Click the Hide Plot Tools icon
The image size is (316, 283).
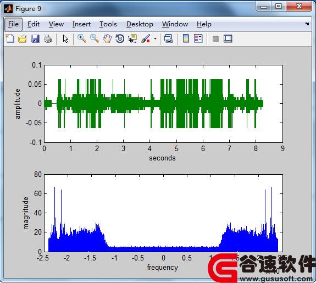[215, 38]
